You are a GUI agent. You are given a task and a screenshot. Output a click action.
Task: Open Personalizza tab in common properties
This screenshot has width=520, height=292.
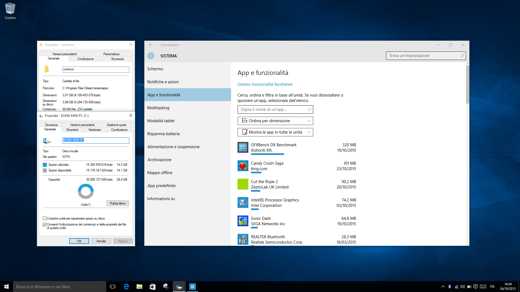pyautogui.click(x=111, y=54)
